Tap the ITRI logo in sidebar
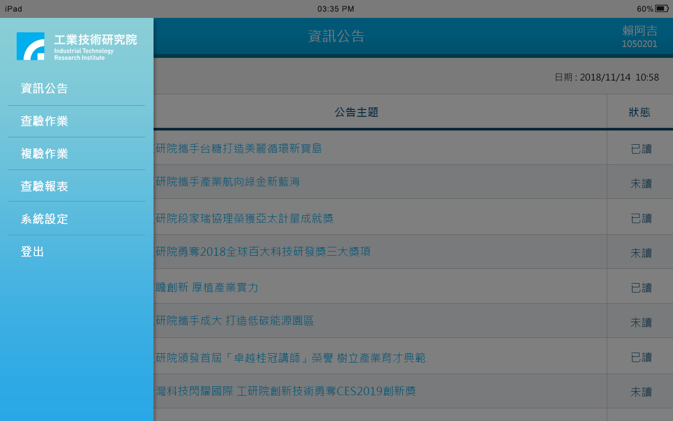The height and width of the screenshot is (421, 673). [76, 46]
